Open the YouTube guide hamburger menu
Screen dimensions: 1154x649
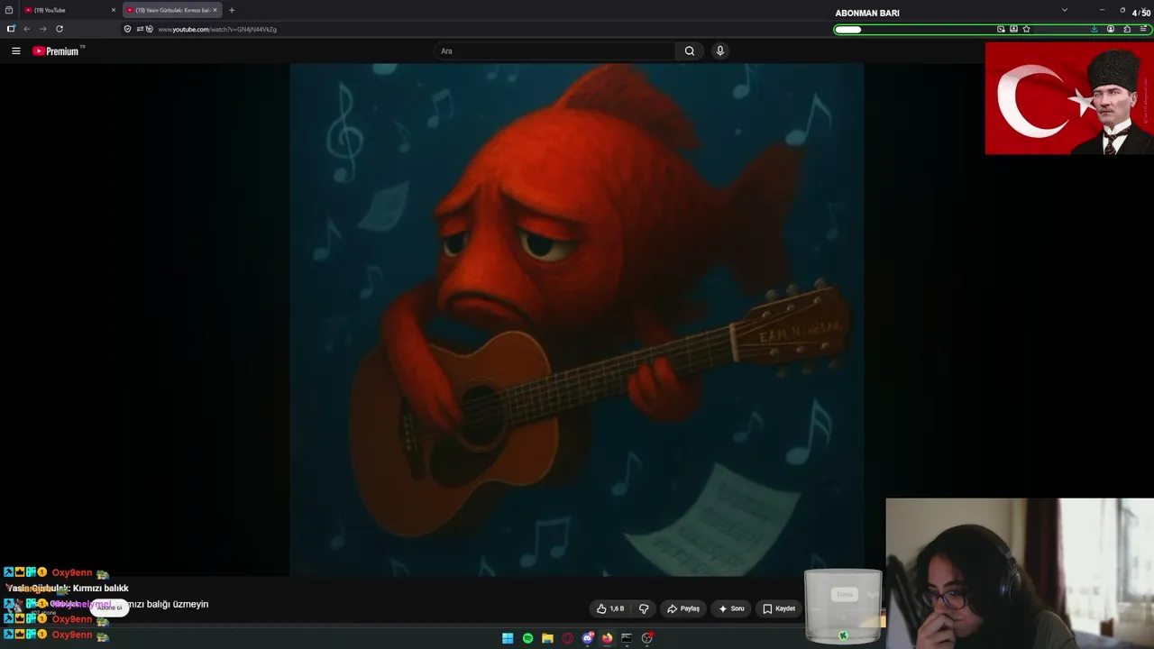15,51
